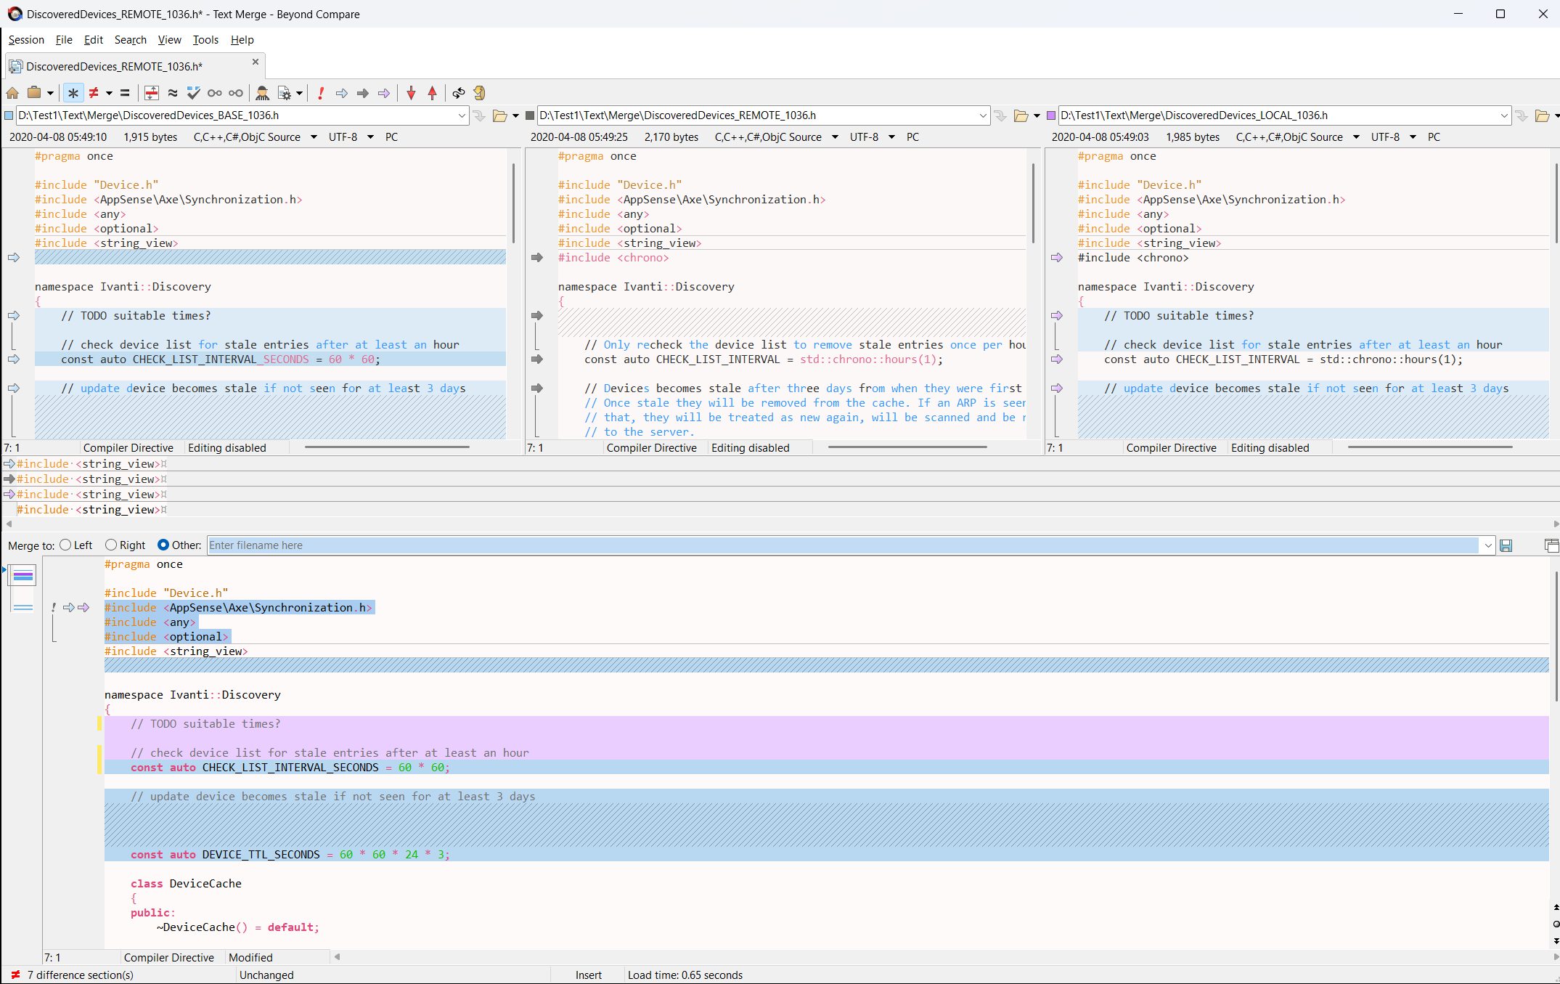Toggle Show Same equals-sign filter
The height and width of the screenshot is (984, 1560).
coord(125,93)
